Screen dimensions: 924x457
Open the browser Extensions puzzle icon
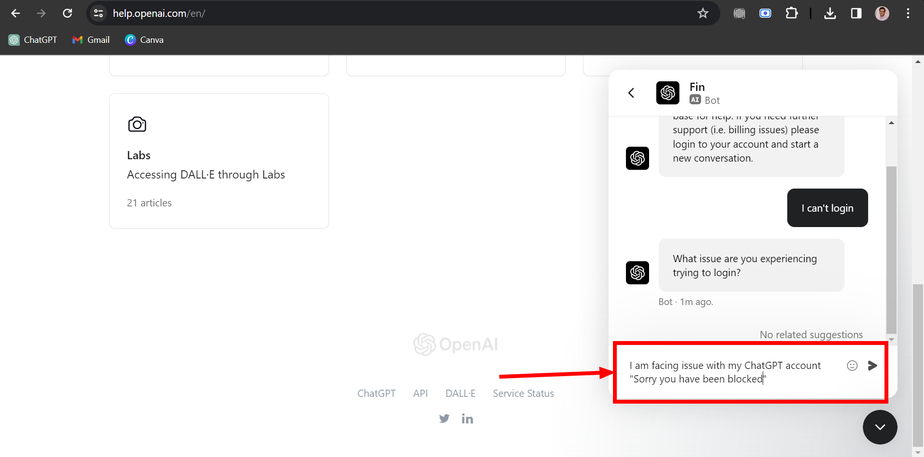792,13
